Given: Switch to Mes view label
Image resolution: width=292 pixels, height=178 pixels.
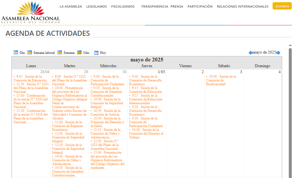Looking at the screenshot, I should 86,53.
